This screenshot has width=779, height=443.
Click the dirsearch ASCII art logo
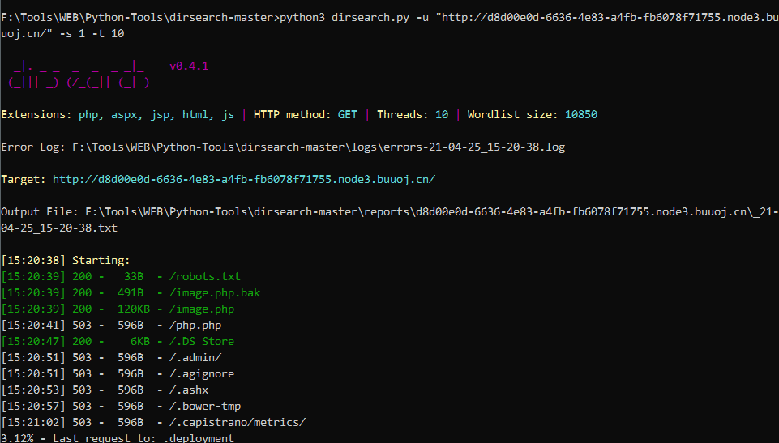click(x=79, y=74)
